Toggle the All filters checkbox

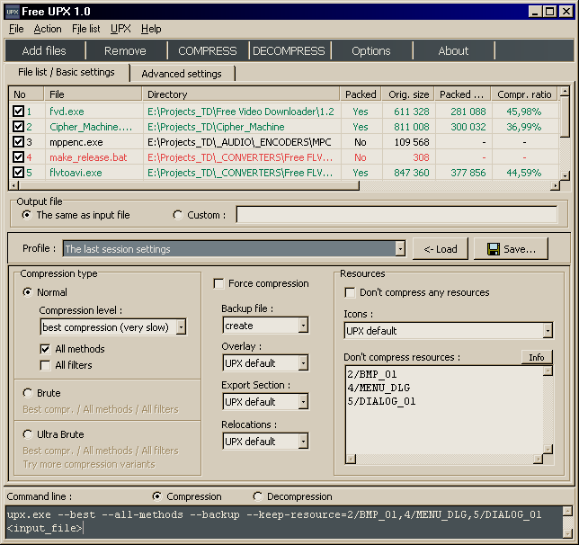pyautogui.click(x=45, y=365)
